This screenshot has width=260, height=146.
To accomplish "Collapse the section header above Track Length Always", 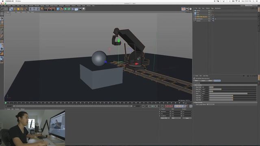I will (x=225, y=103).
